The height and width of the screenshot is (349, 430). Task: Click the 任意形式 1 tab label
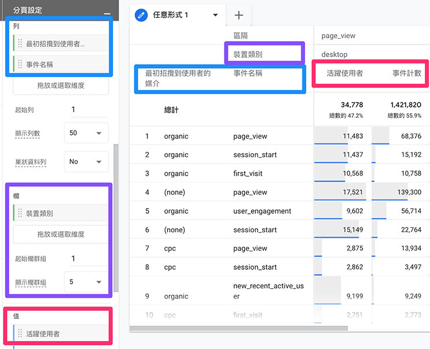click(x=170, y=15)
